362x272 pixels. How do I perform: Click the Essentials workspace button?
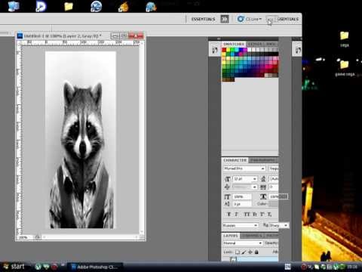(x=203, y=19)
